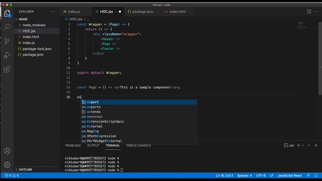Click the unsaved dot on HOC.jsx tab

click(x=120, y=12)
